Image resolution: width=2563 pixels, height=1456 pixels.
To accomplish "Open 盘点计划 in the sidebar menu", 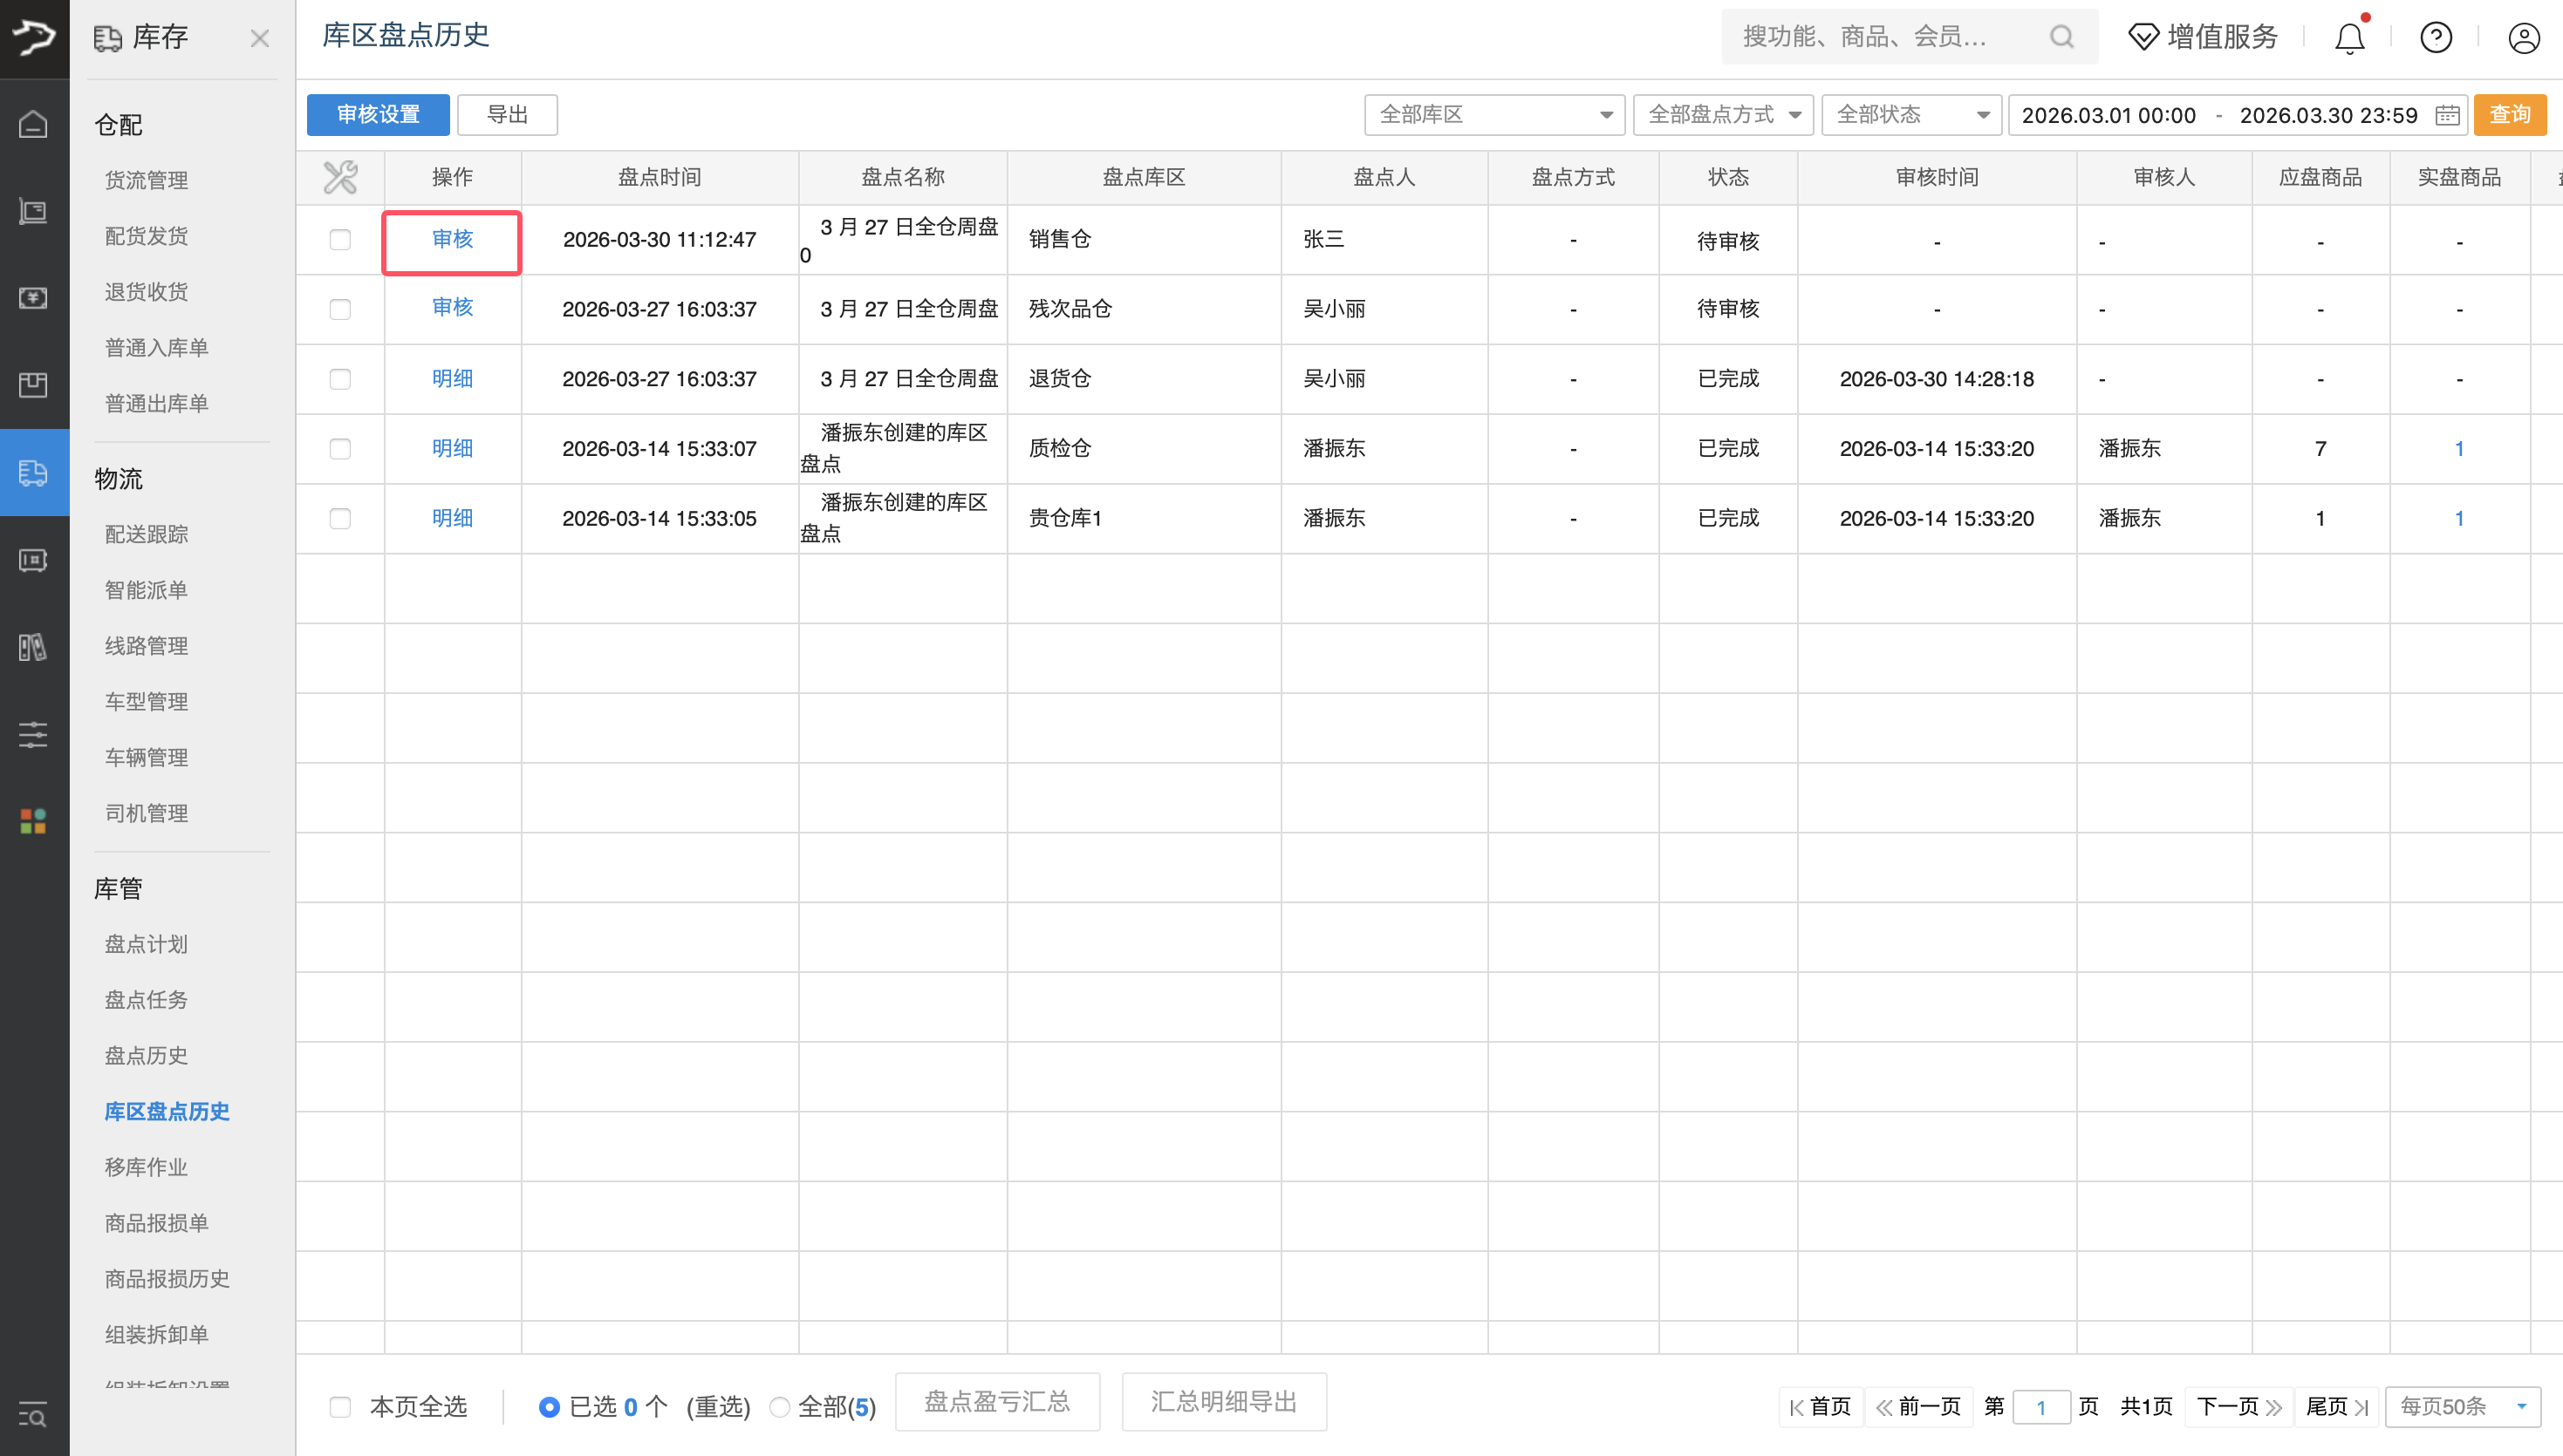I will pos(146,944).
